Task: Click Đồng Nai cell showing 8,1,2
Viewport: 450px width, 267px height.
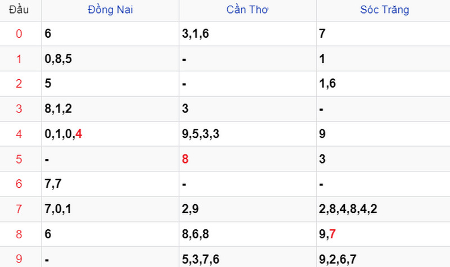Action: click(x=110, y=109)
